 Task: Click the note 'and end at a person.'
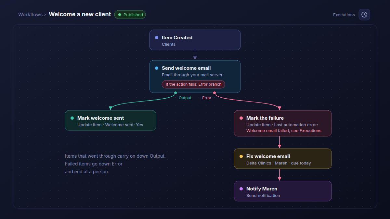[87, 172]
